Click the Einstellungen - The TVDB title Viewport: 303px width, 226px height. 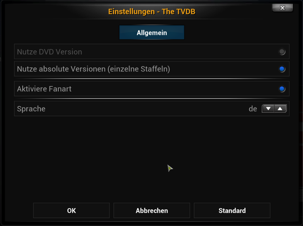pos(152,12)
